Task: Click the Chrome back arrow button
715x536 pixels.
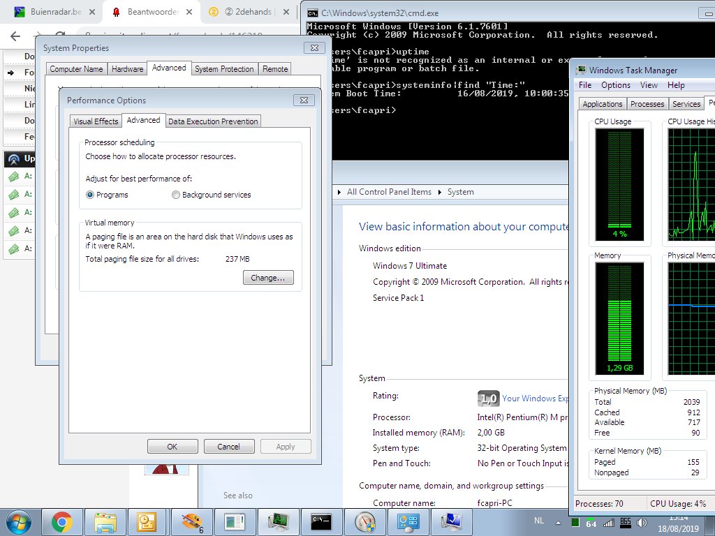Action: 15,36
